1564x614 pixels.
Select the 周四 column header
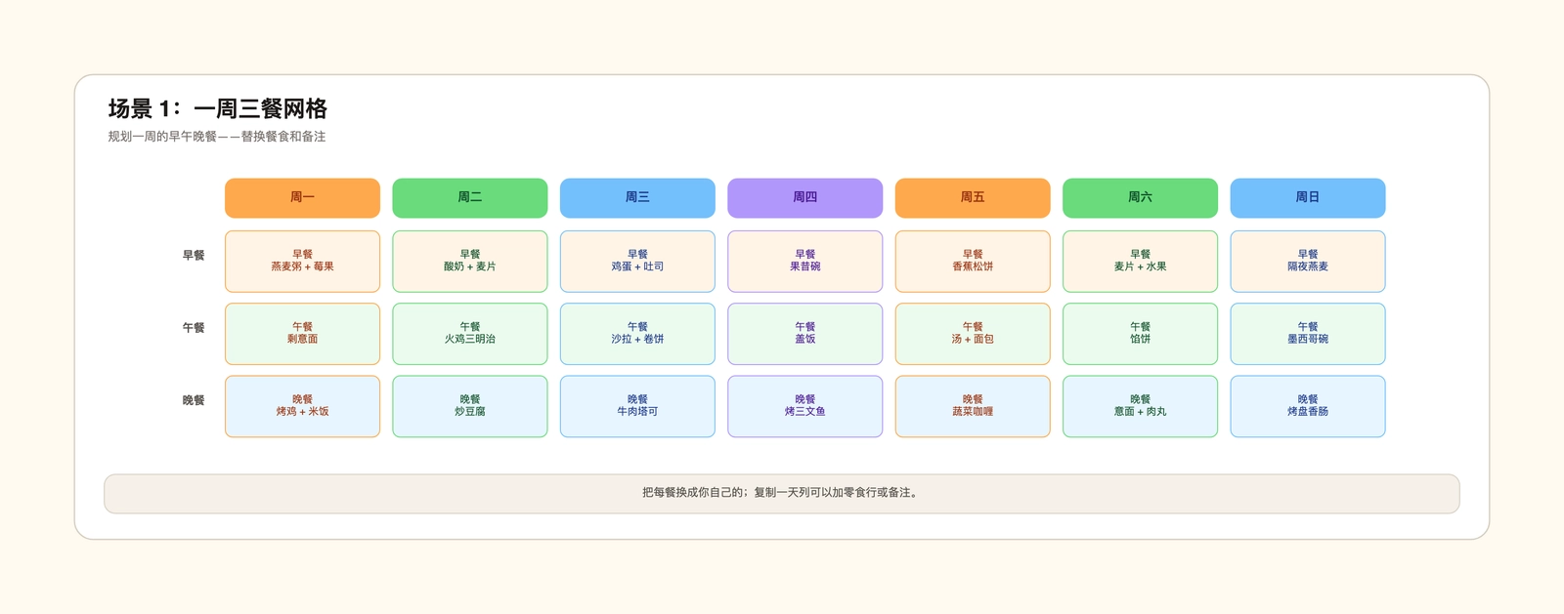[x=805, y=198]
